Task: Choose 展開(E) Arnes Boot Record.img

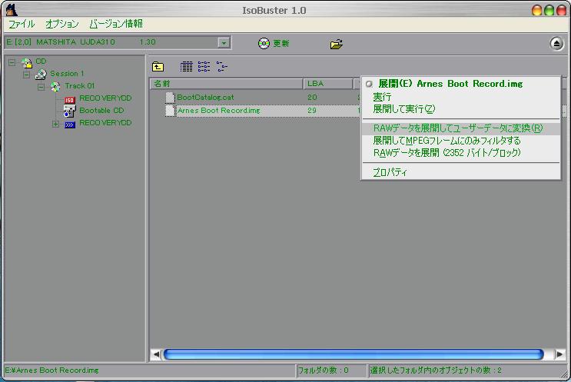Action: tap(460, 84)
